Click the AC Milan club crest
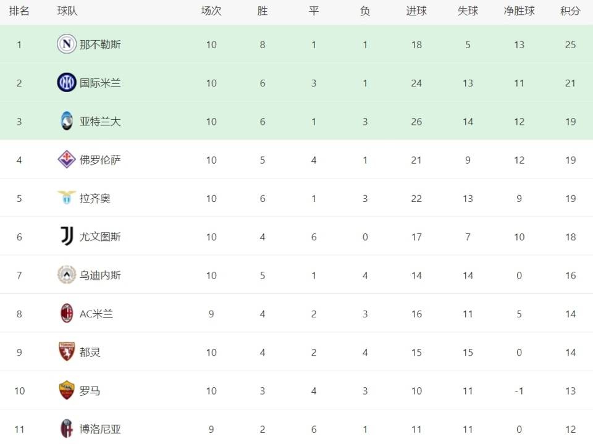Viewport: 593px width, 444px height. coord(67,314)
